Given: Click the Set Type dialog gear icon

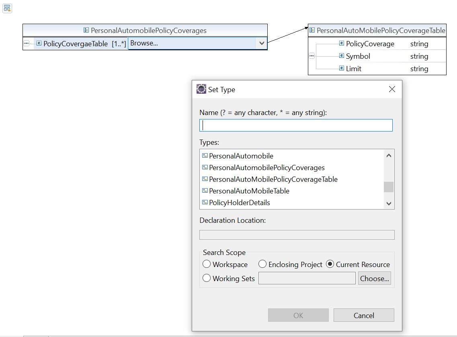Looking at the screenshot, I should (x=201, y=89).
